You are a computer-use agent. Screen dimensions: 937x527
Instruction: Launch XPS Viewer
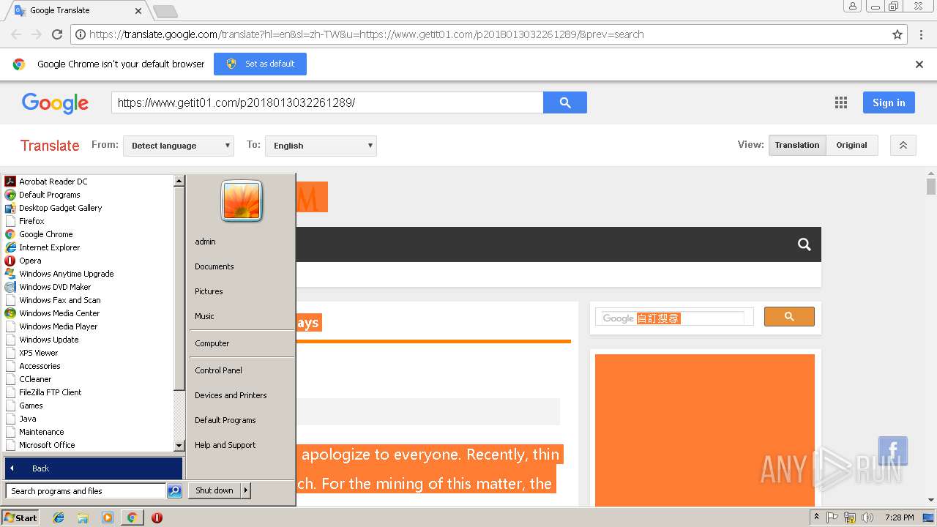pyautogui.click(x=38, y=353)
